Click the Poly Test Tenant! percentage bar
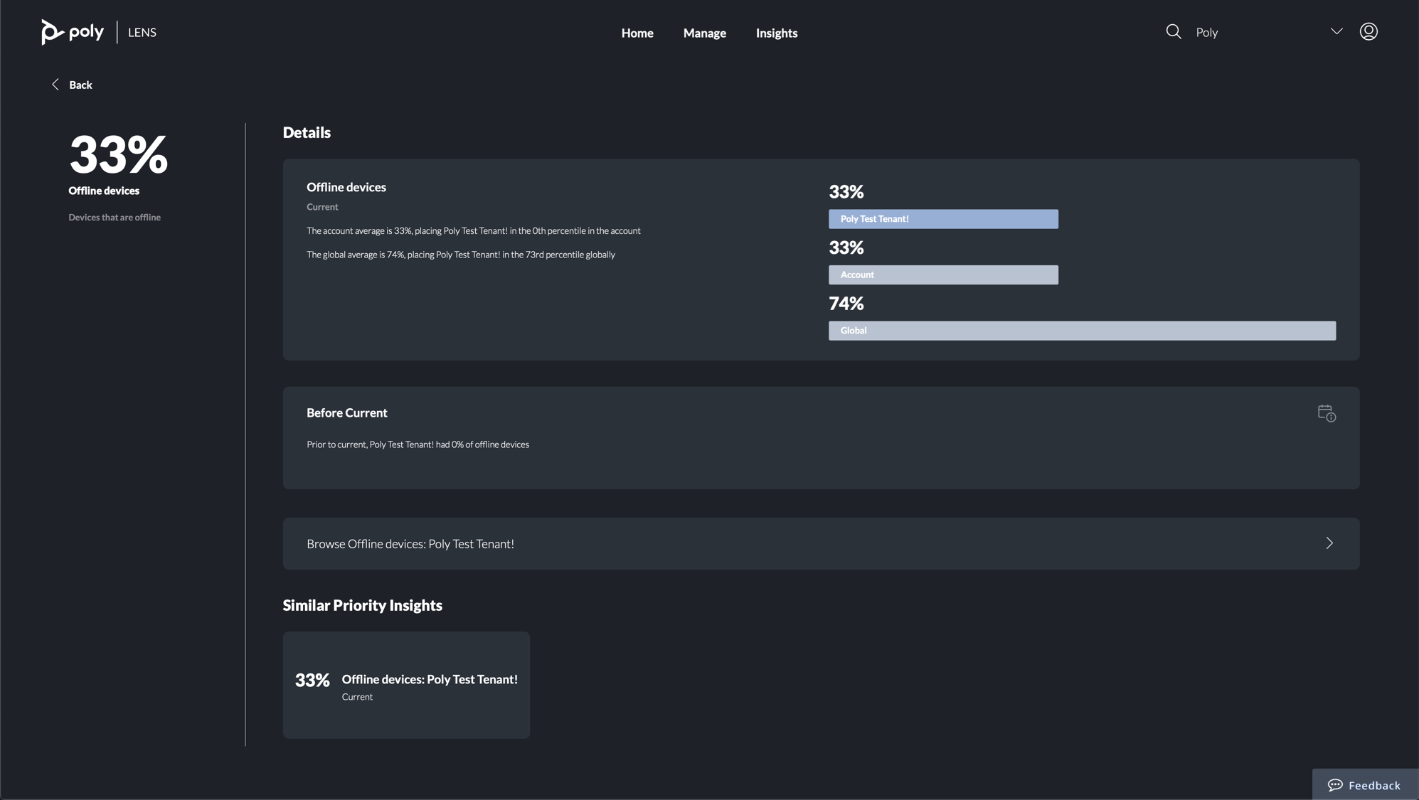This screenshot has height=800, width=1419. [x=943, y=219]
